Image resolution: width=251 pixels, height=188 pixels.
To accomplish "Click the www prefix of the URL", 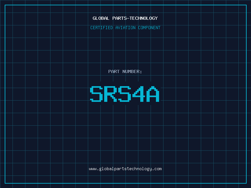I will (x=93, y=169).
